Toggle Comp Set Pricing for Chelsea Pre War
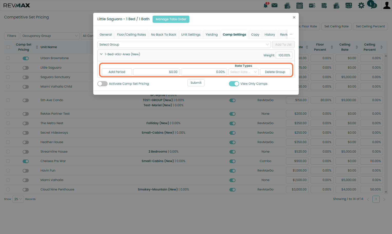 [26, 161]
